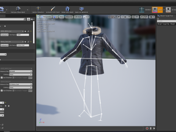Screen dimensions: 176x132
Task: Select the scale gizmo mode
Action: tap(115, 17)
